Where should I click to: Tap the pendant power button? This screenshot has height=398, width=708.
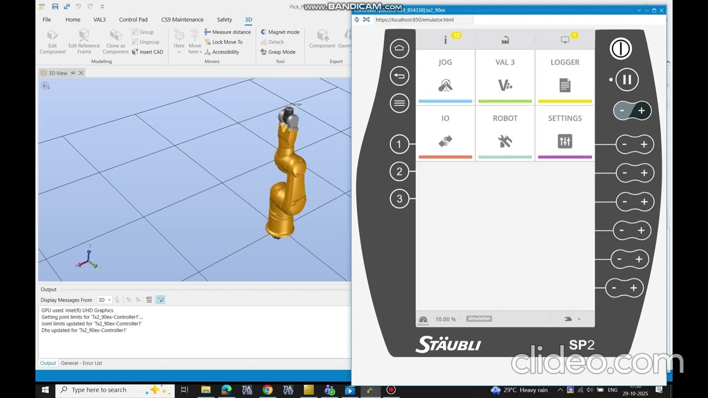(621, 49)
